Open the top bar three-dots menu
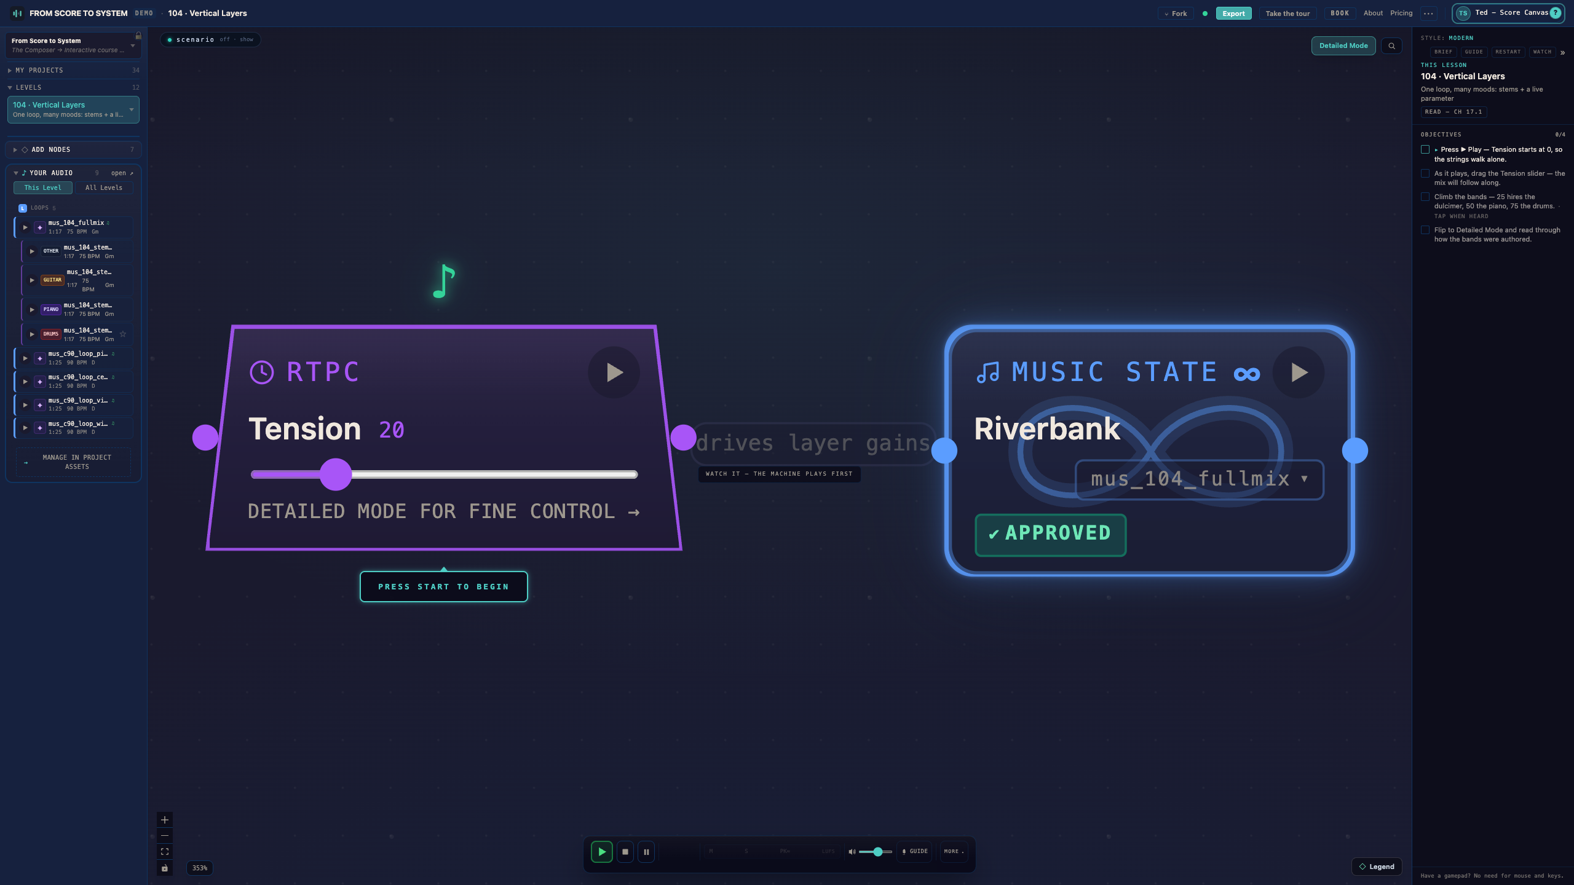Viewport: 1574px width, 885px height. 1428,14
